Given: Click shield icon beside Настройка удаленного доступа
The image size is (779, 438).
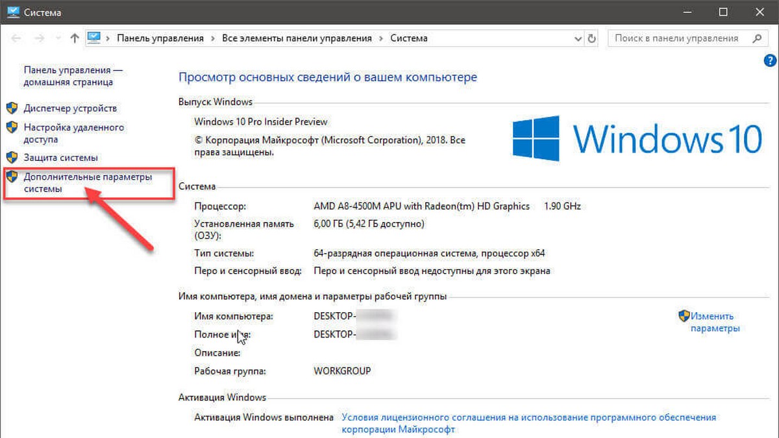Looking at the screenshot, I should tap(12, 127).
